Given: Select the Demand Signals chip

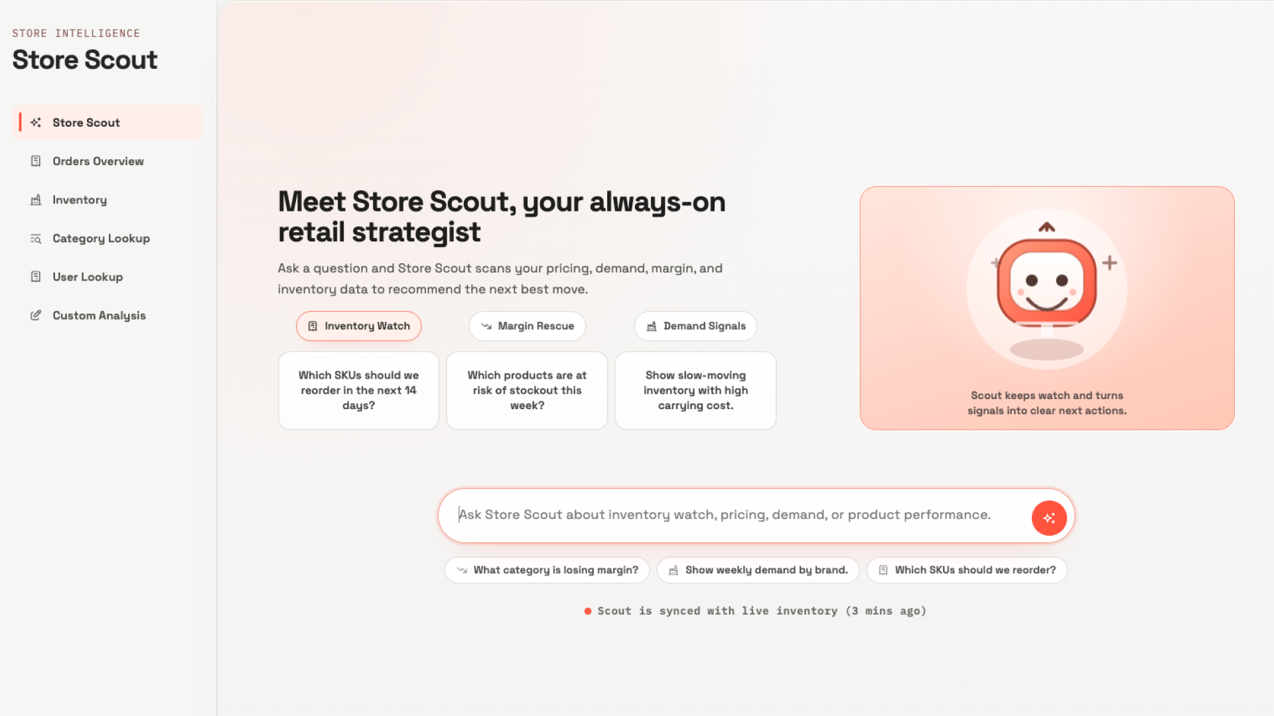Looking at the screenshot, I should pos(695,326).
